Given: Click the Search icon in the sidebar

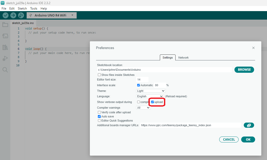Looking at the screenshot, I should 5,70.
